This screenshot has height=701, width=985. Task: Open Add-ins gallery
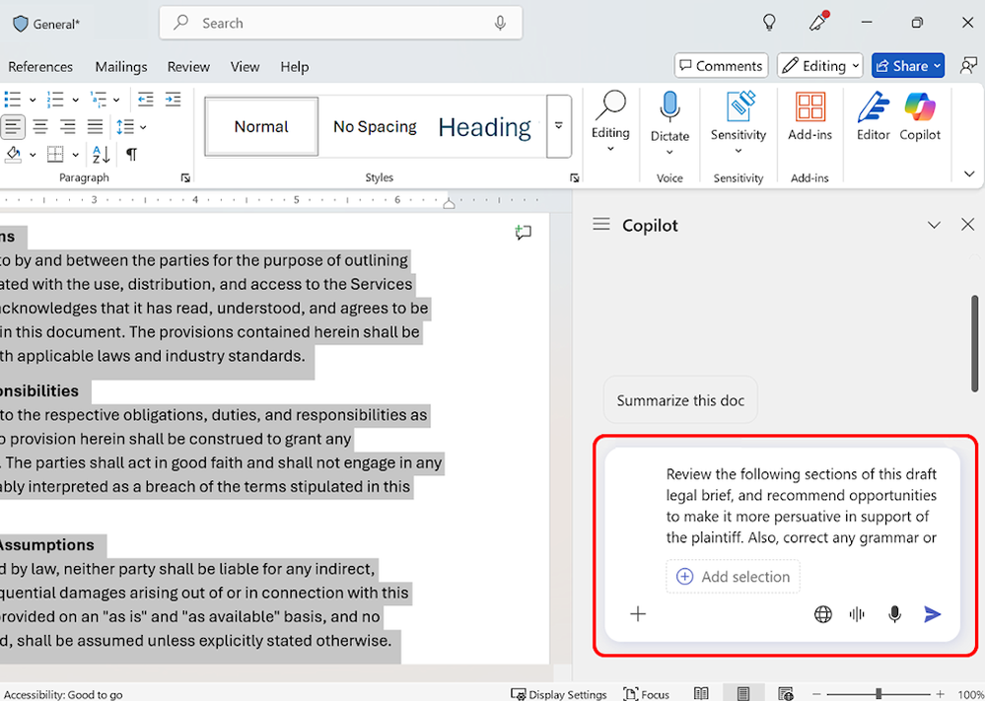click(x=809, y=116)
